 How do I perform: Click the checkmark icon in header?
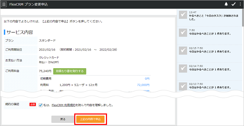coord(234,4)
